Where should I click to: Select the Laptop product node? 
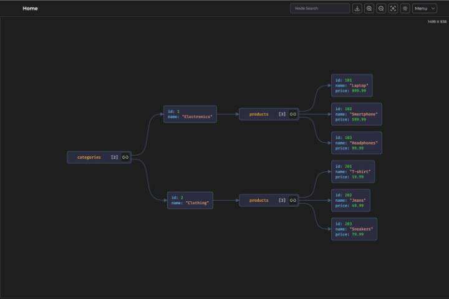352,85
